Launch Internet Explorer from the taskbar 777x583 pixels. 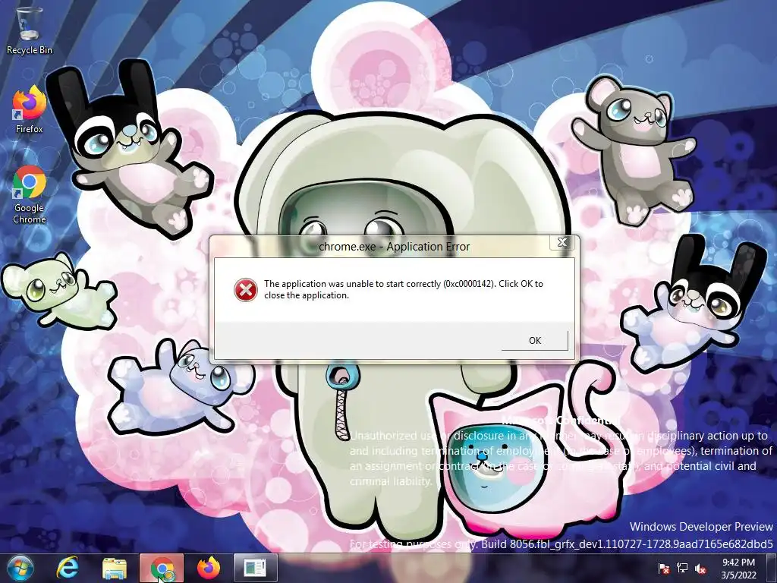(68, 568)
